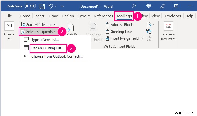197x116 pixels.
Task: Click the Highlight Merge Fields icon
Action: tap(93, 27)
